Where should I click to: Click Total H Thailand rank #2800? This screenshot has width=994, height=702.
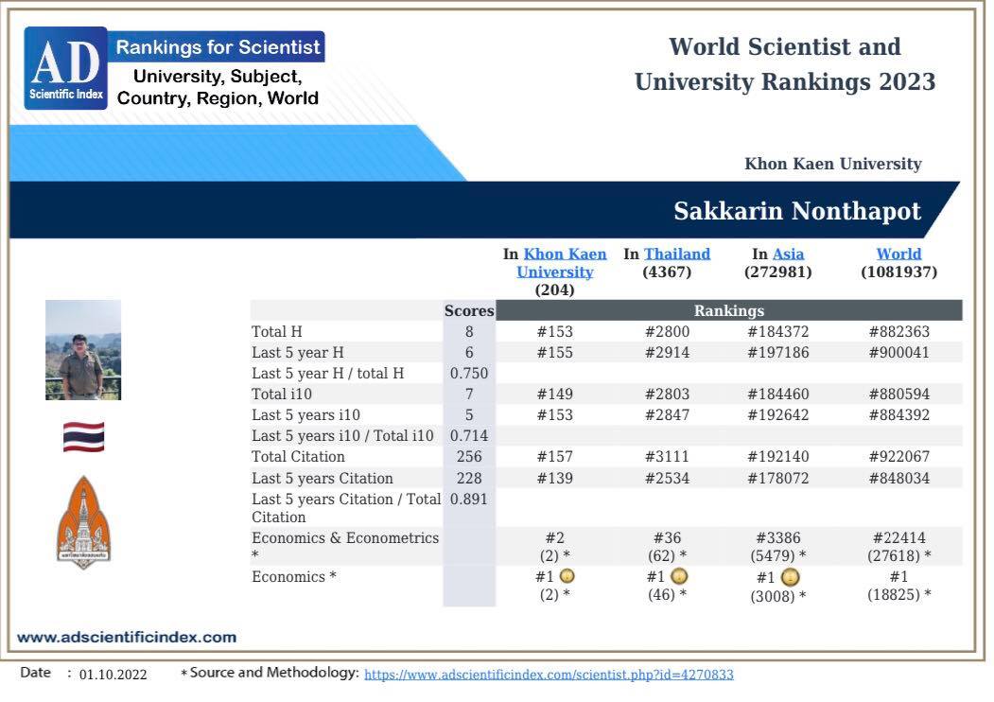point(667,332)
